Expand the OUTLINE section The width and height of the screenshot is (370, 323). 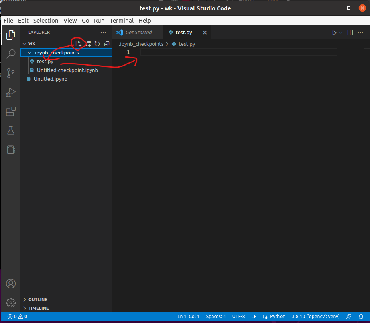click(66, 300)
